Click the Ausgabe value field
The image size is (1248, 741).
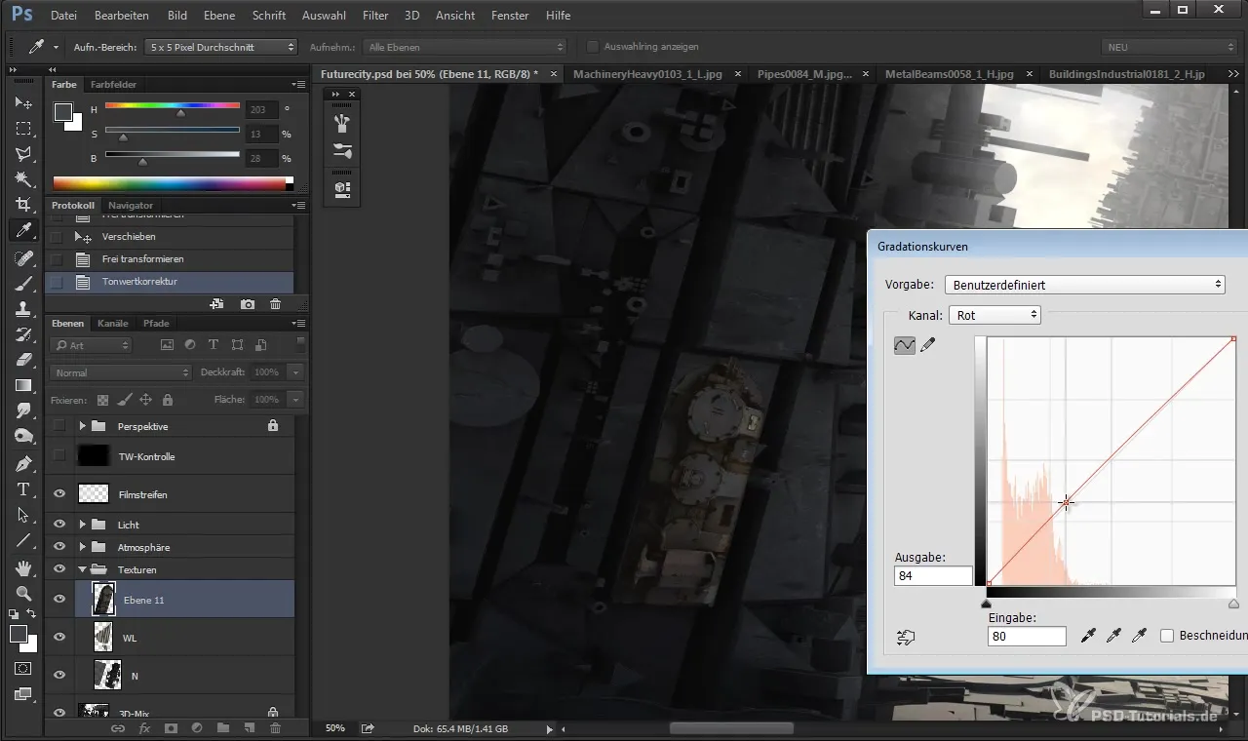click(x=933, y=576)
